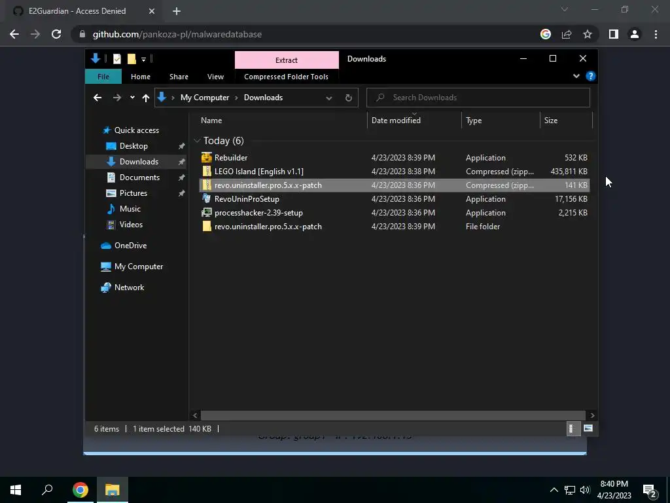The image size is (670, 503).
Task: Open the notification center icon
Action: (650, 491)
